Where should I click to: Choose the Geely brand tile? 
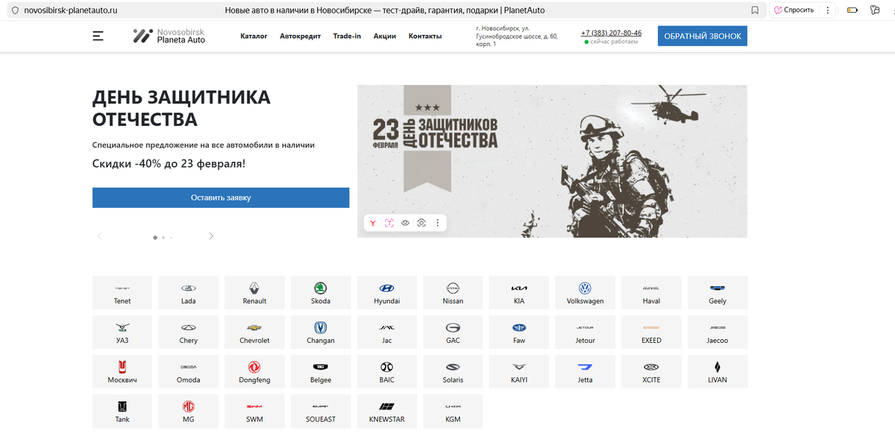tap(717, 292)
